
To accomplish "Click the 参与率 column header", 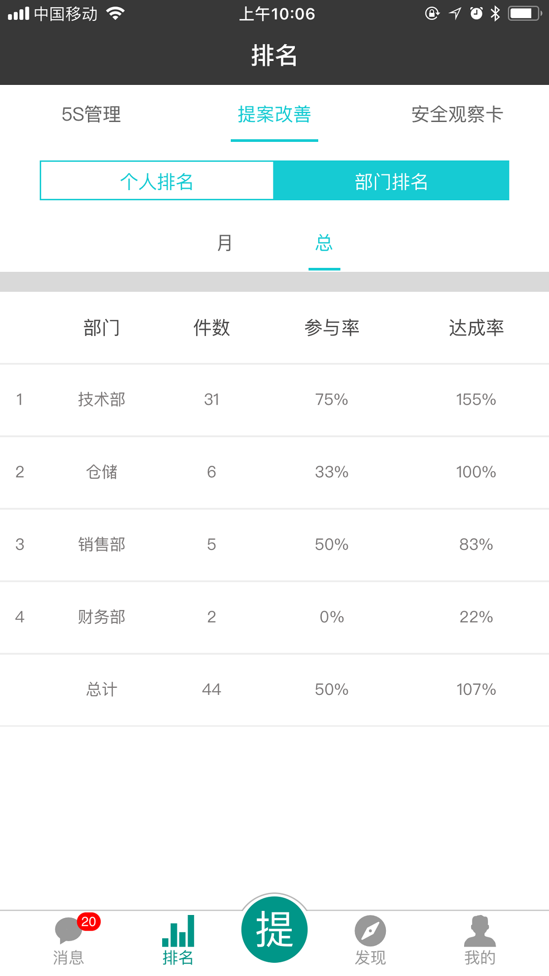I will click(332, 328).
